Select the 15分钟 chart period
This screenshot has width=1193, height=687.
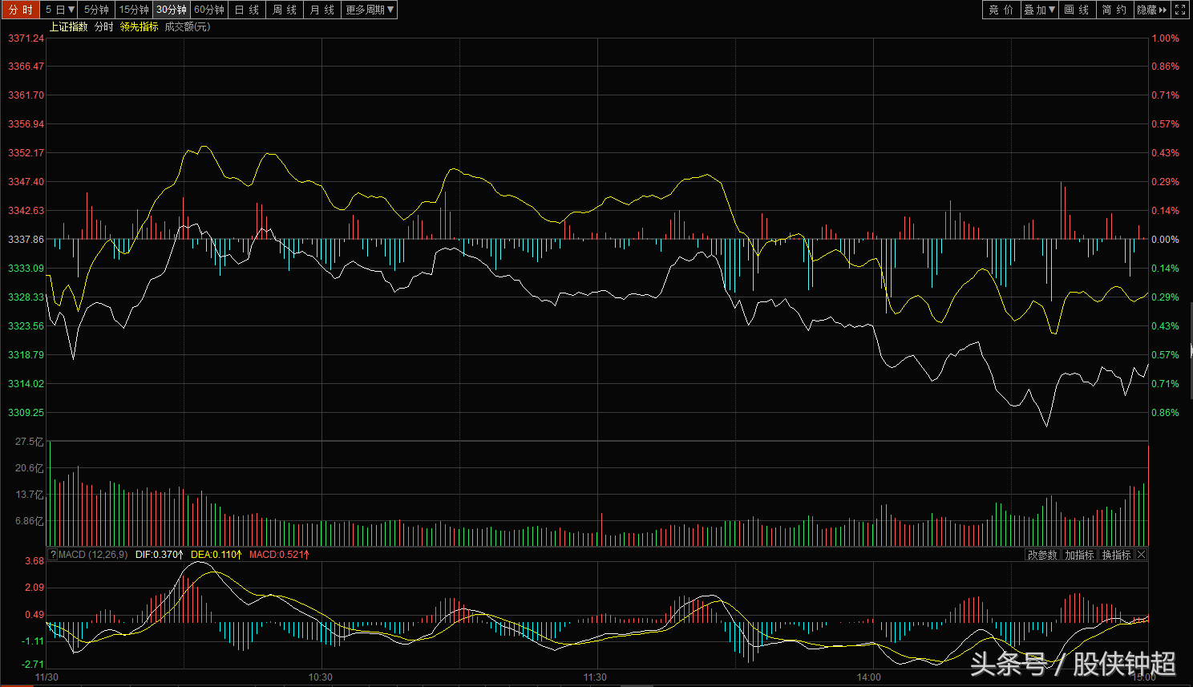pos(134,10)
